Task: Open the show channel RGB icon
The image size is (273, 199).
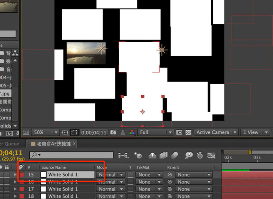Action: pyautogui.click(x=132, y=132)
